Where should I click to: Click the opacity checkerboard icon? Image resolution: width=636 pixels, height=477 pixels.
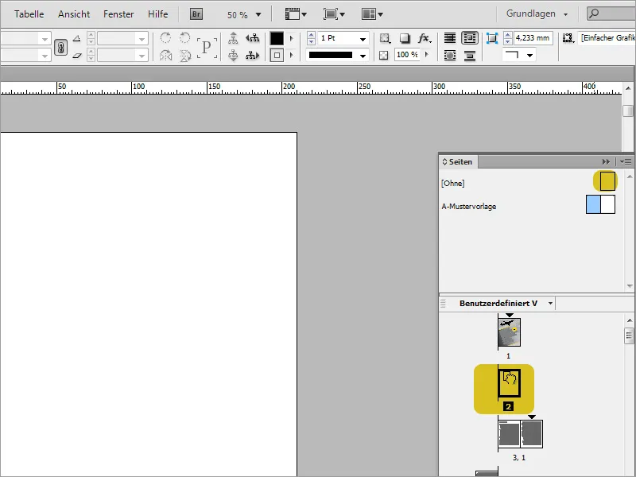pyautogui.click(x=384, y=55)
